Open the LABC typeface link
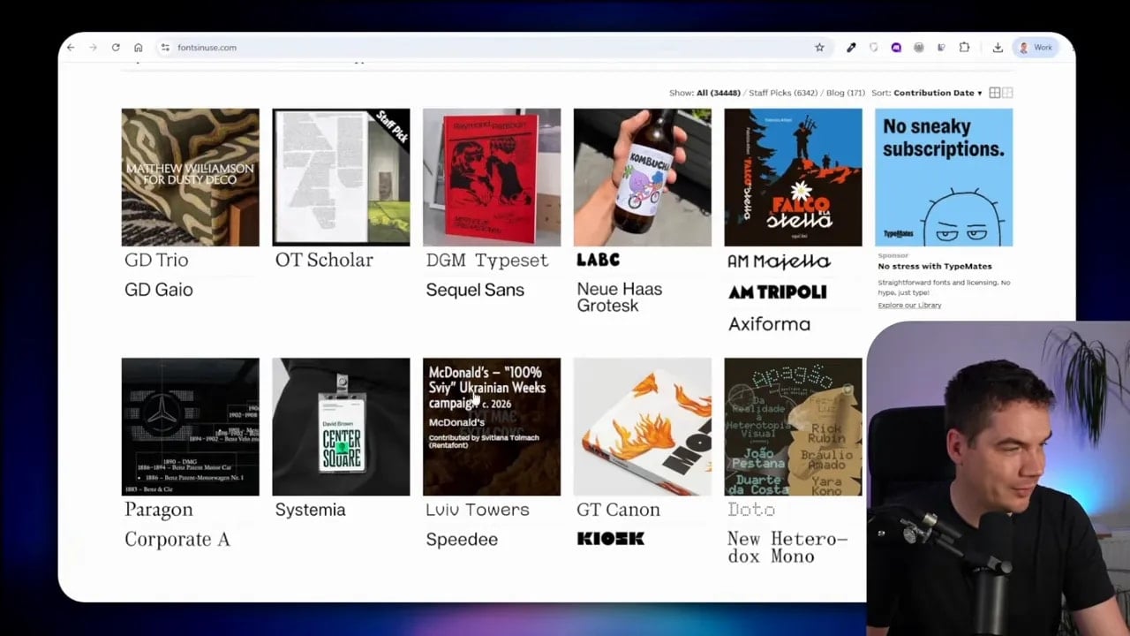Screen dimensions: 1130x636 click(598, 260)
